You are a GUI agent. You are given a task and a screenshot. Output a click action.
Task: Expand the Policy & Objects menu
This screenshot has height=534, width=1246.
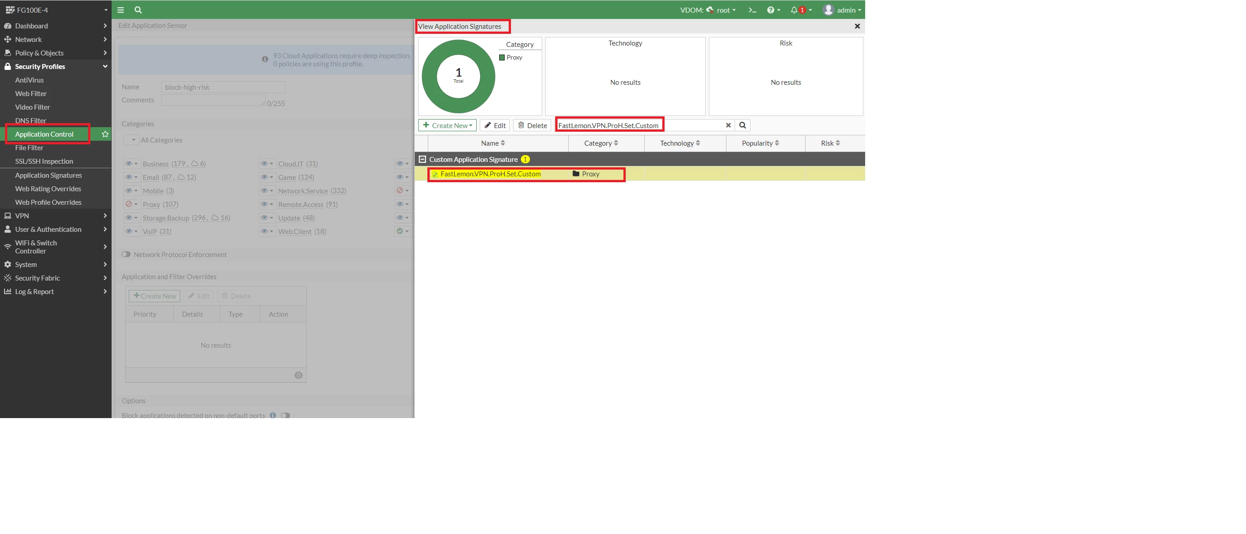pos(56,53)
